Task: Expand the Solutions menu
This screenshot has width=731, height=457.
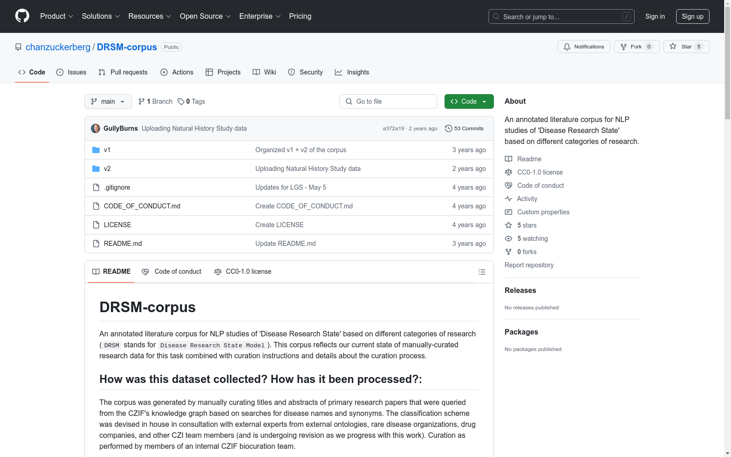Action: click(x=101, y=16)
